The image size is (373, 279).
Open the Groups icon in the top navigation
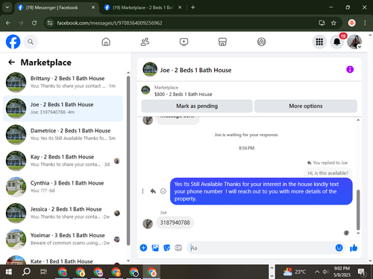coord(261,42)
